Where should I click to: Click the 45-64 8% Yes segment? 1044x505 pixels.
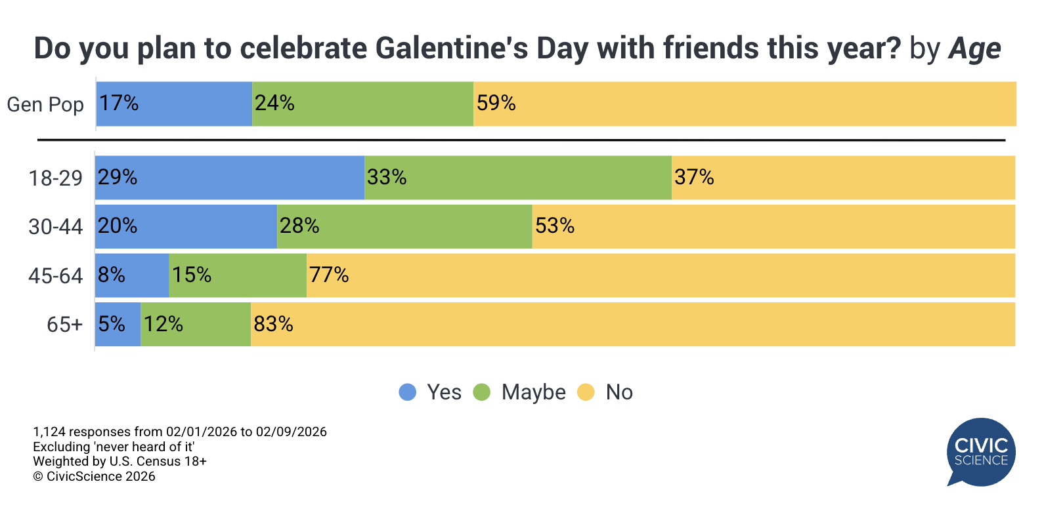point(132,275)
